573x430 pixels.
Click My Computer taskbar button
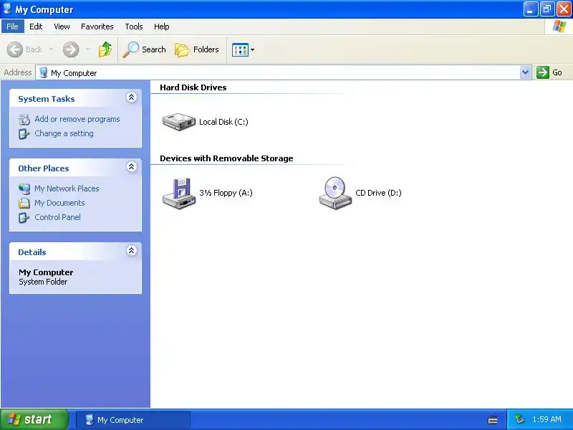(x=133, y=420)
